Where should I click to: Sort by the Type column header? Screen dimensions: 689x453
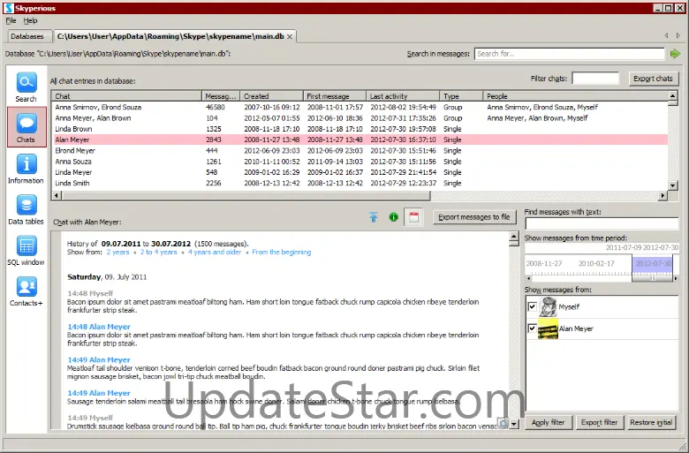pos(461,96)
